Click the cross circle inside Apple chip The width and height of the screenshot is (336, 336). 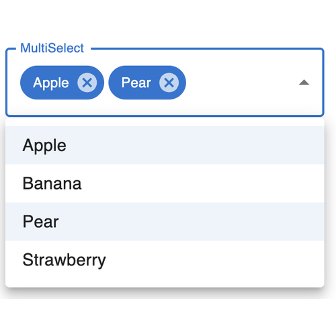coord(87,83)
